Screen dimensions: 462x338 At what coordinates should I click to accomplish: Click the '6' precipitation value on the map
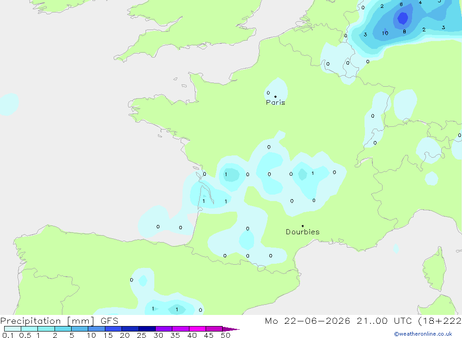pyautogui.click(x=401, y=5)
